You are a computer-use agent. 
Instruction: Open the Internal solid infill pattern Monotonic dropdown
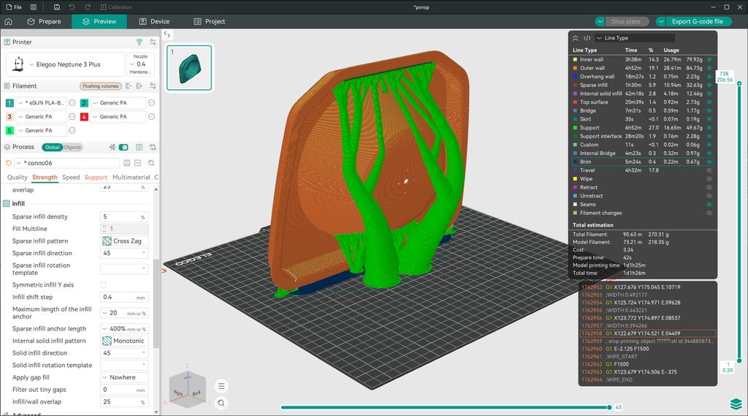click(x=124, y=341)
